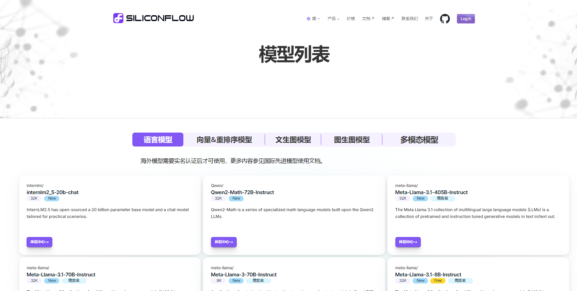Image resolution: width=577 pixels, height=291 pixels.
Task: Switch to 向量&重排序模型 tab
Action: click(224, 140)
